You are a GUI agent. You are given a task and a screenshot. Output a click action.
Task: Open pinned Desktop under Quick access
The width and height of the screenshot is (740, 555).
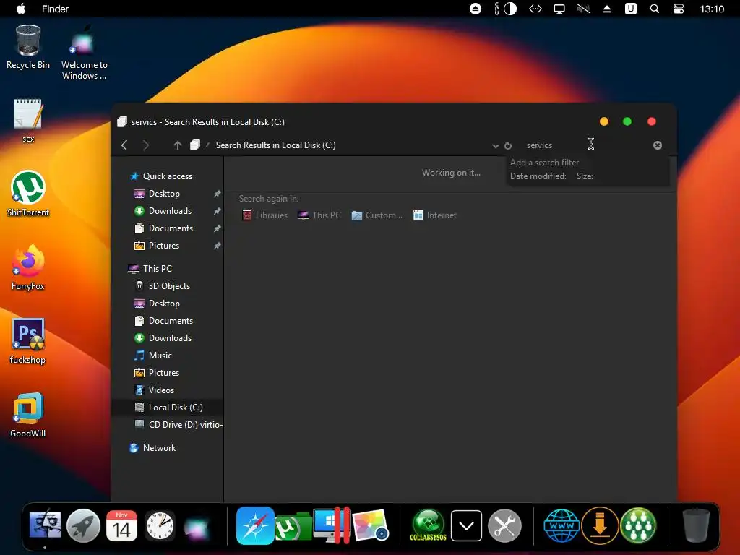(x=164, y=194)
